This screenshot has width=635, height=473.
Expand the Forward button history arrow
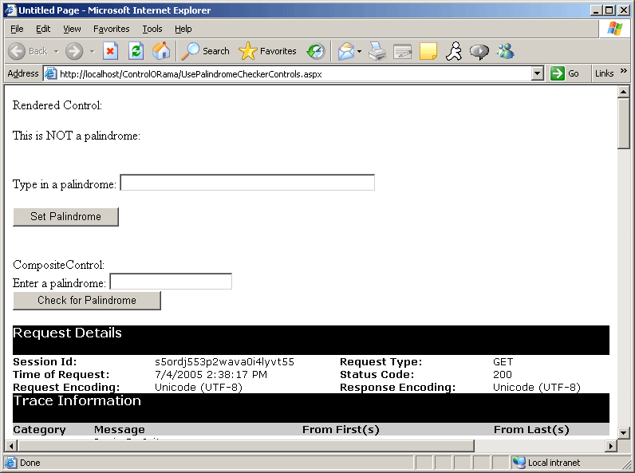point(92,51)
